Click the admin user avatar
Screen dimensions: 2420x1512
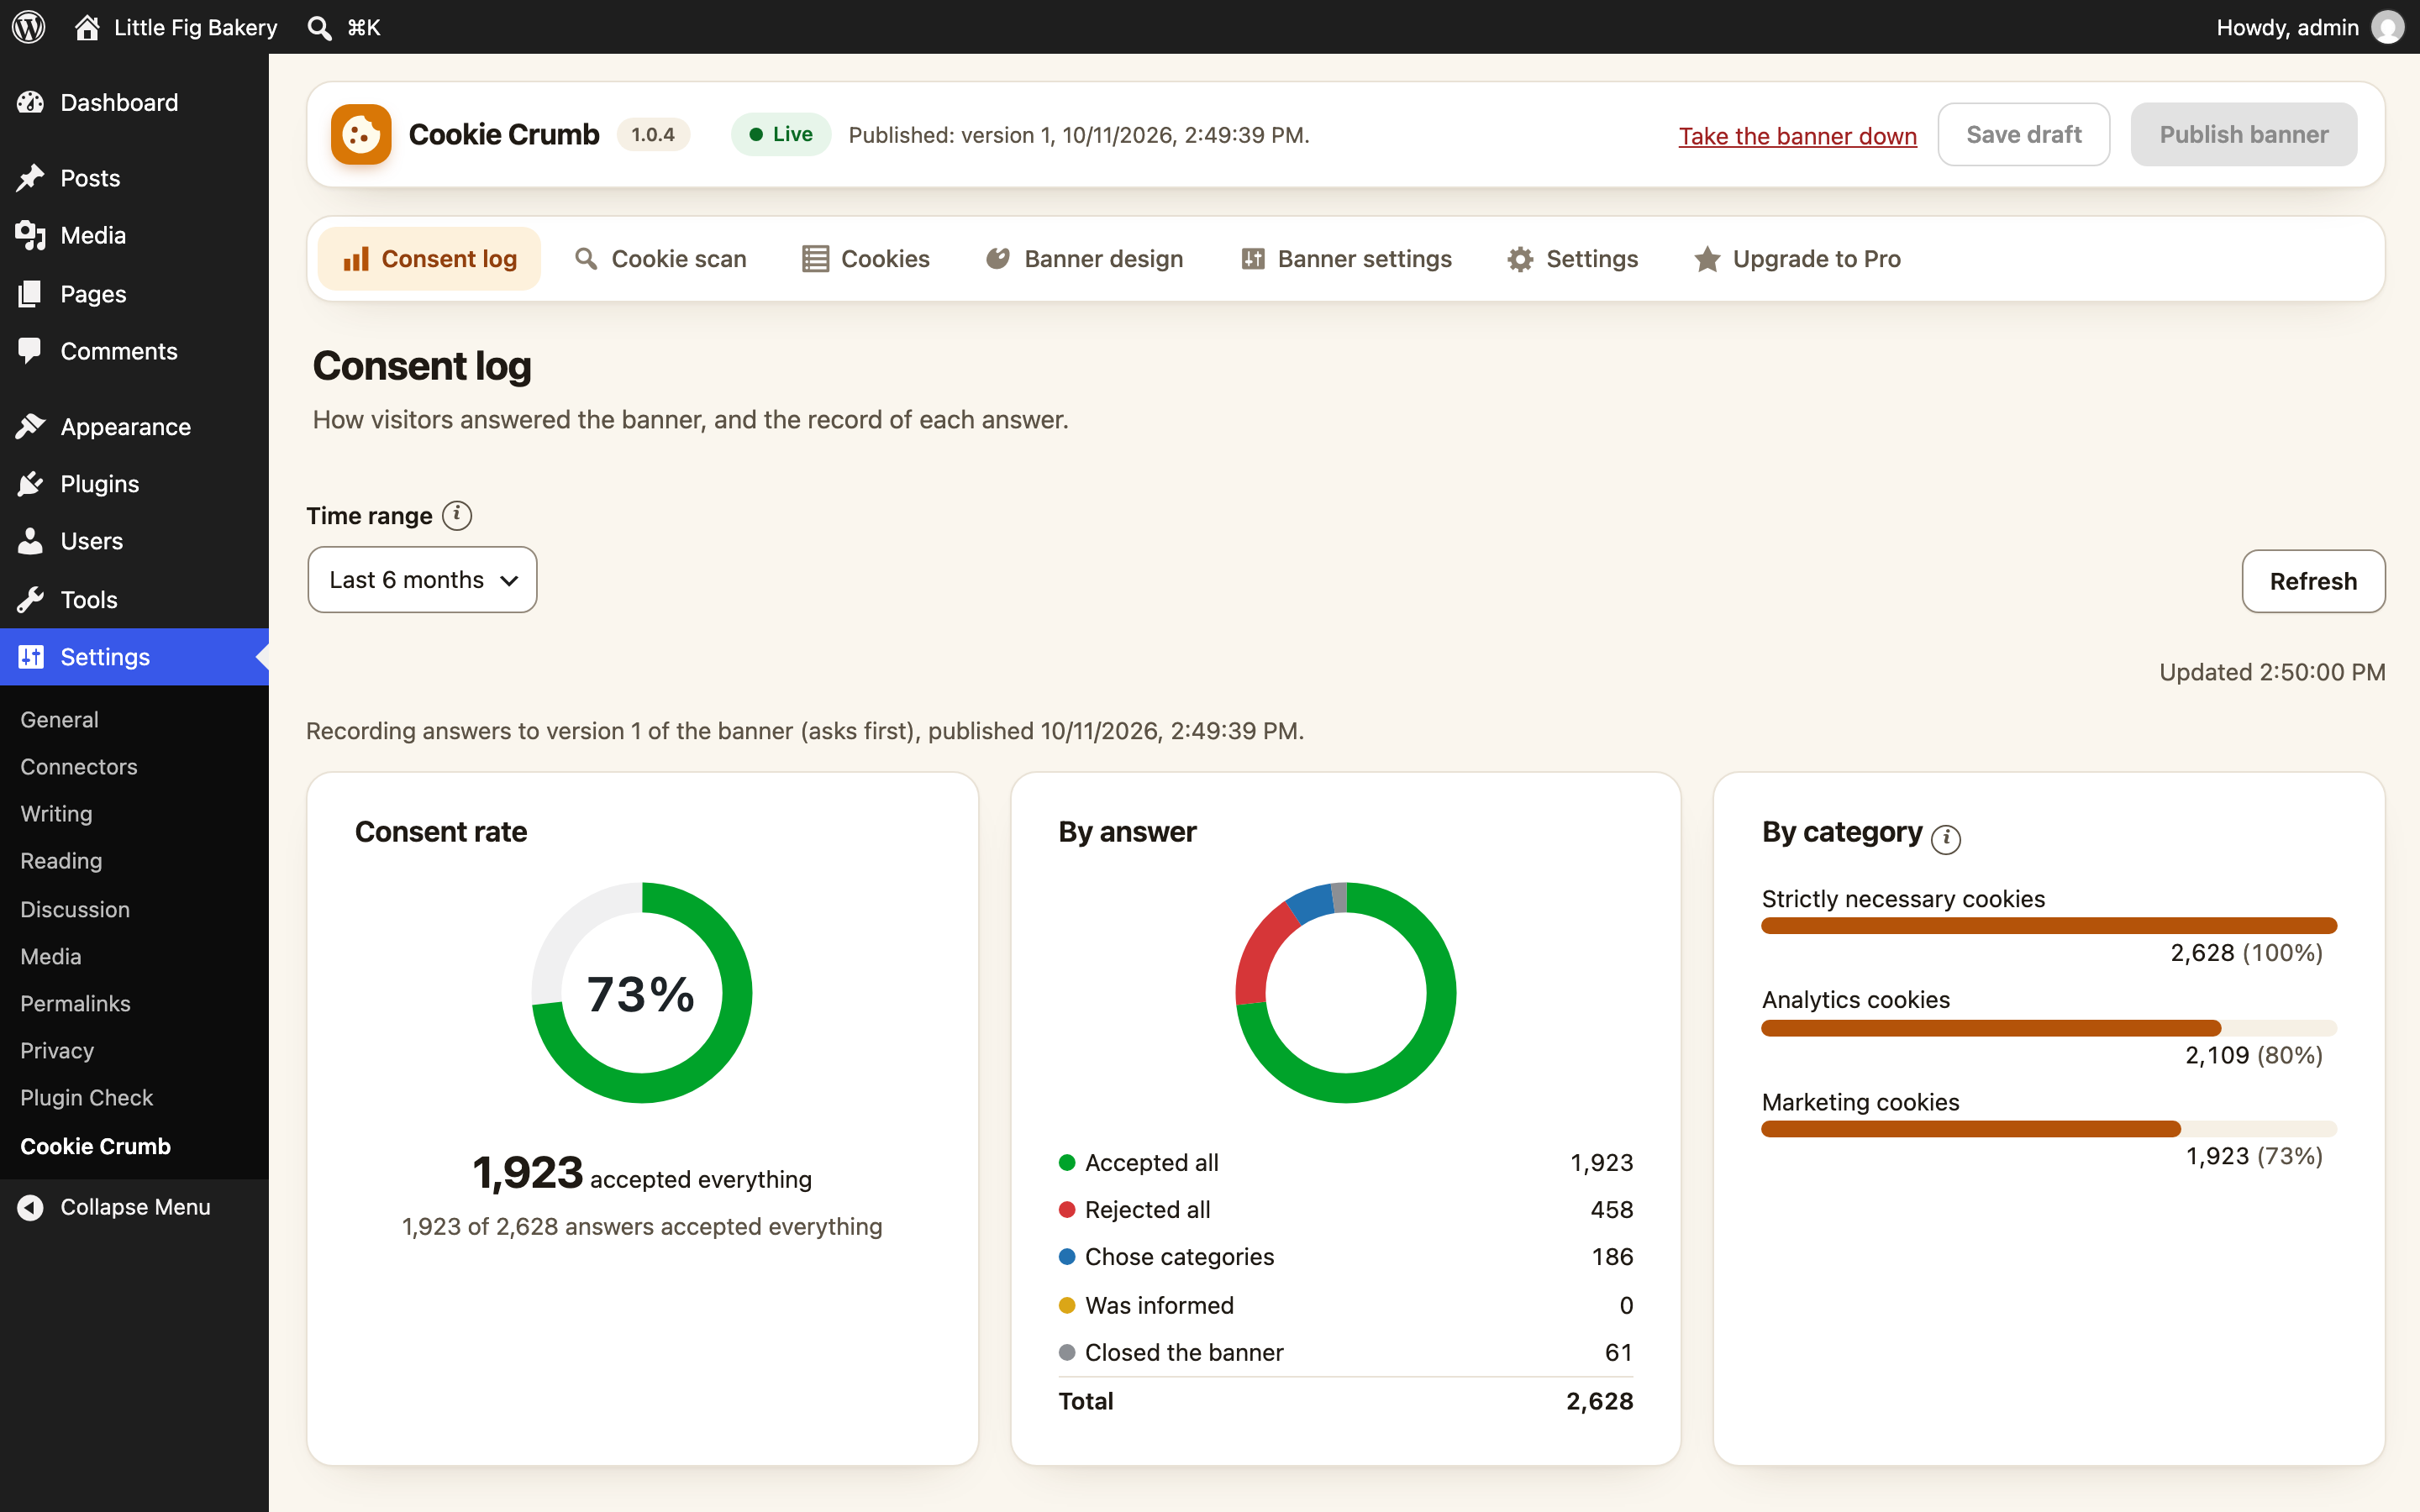[x=2388, y=27]
